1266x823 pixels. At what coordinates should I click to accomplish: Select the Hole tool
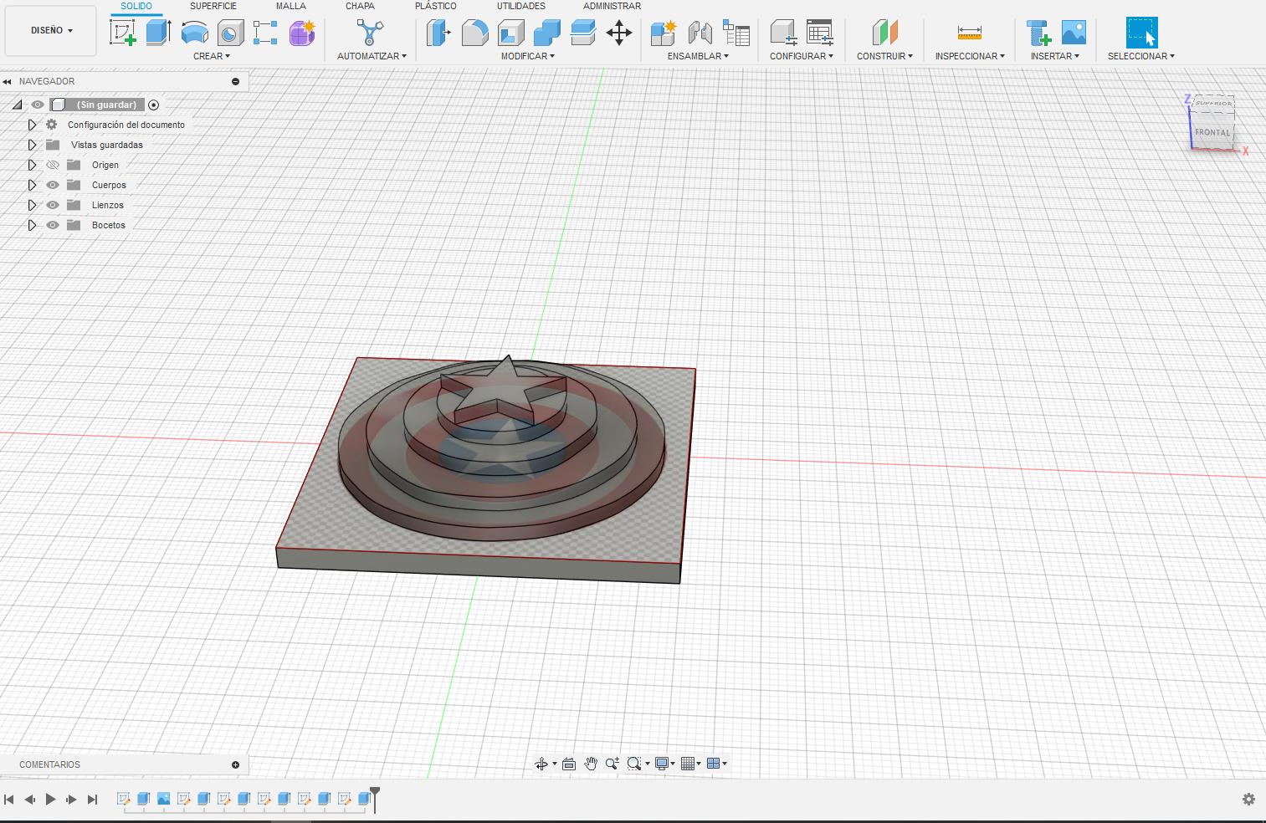pyautogui.click(x=230, y=33)
